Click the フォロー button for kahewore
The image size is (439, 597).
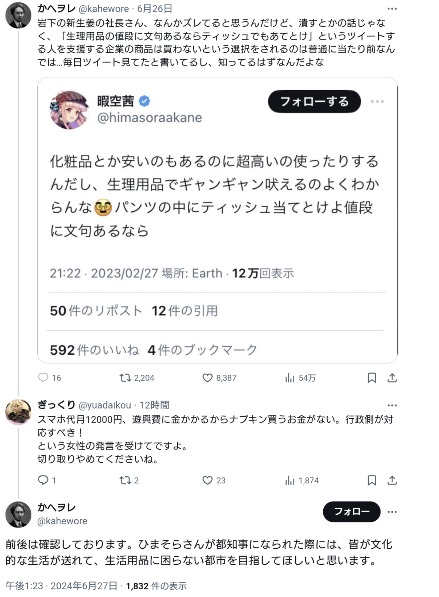(351, 511)
